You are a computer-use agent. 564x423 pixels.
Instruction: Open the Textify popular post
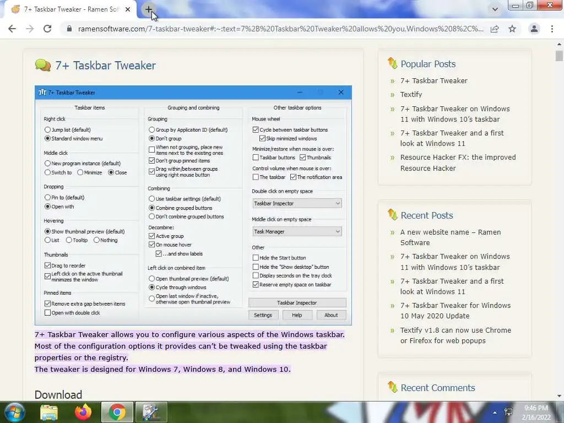(411, 95)
